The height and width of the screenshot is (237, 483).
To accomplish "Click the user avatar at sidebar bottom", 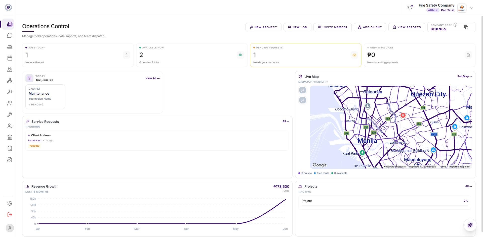I will point(10,228).
